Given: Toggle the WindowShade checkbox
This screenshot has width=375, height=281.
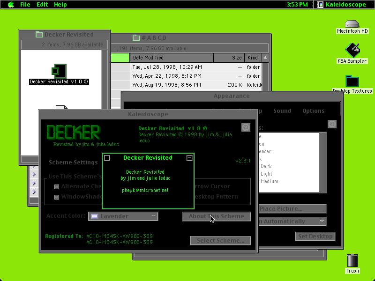Looking at the screenshot, I should tap(57, 197).
